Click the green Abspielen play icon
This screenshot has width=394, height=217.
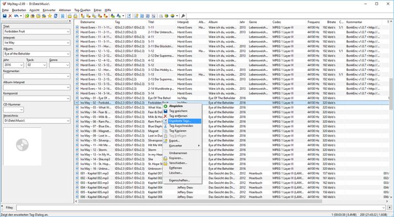click(x=165, y=106)
